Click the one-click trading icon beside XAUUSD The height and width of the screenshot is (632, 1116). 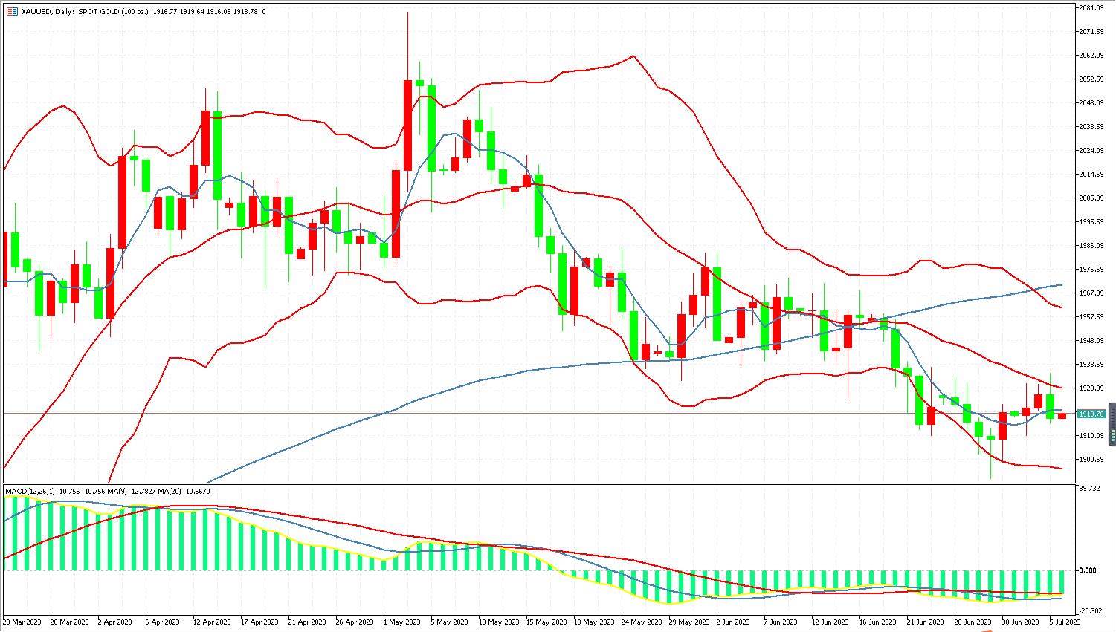[x=12, y=12]
